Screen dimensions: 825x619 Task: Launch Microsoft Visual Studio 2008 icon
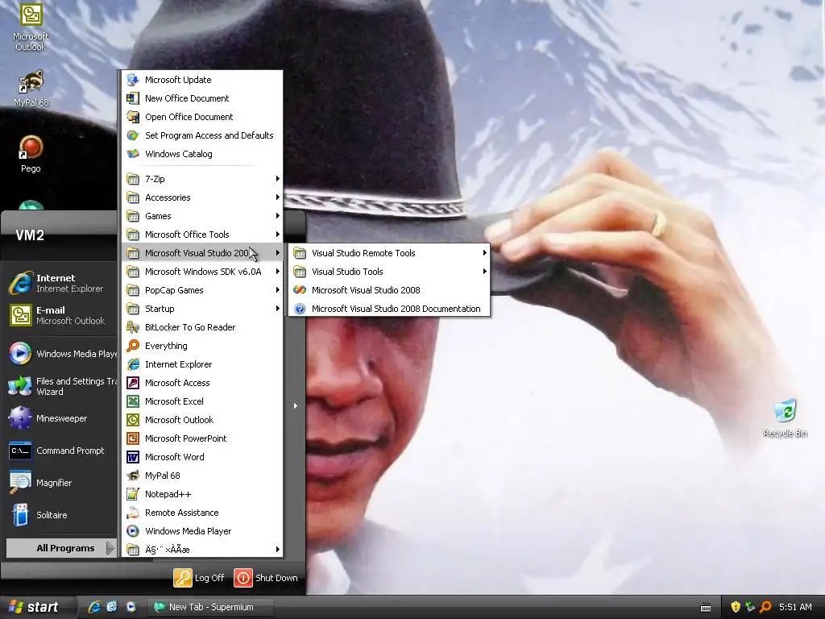[300, 290]
